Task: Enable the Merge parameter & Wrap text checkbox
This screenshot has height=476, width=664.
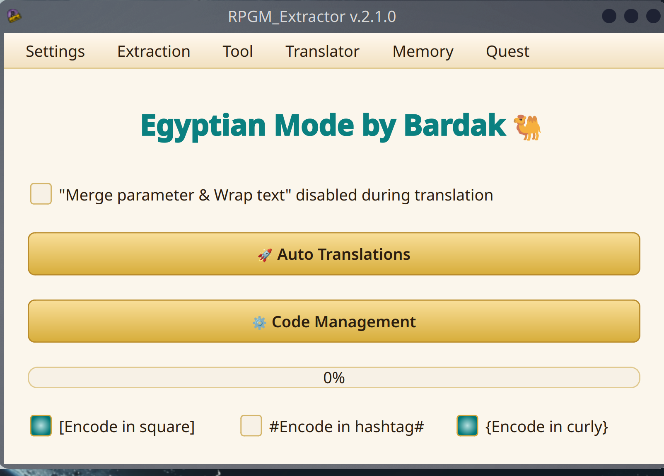Action: 41,194
